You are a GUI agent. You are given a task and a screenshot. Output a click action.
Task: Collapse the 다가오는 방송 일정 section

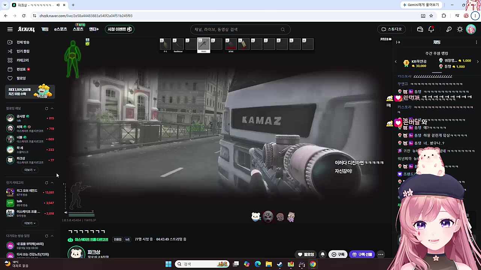[x=52, y=236]
